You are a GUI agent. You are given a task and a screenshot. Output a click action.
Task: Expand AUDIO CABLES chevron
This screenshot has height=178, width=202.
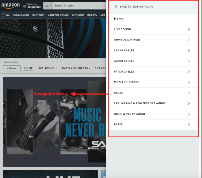click(189, 61)
